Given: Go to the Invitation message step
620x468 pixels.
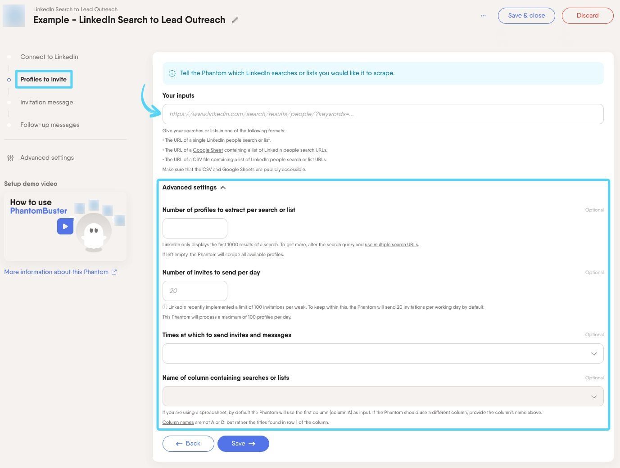Looking at the screenshot, I should point(46,102).
